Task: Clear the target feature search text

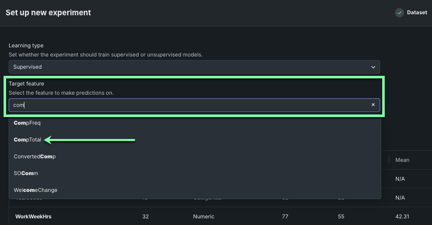Action: click(373, 105)
